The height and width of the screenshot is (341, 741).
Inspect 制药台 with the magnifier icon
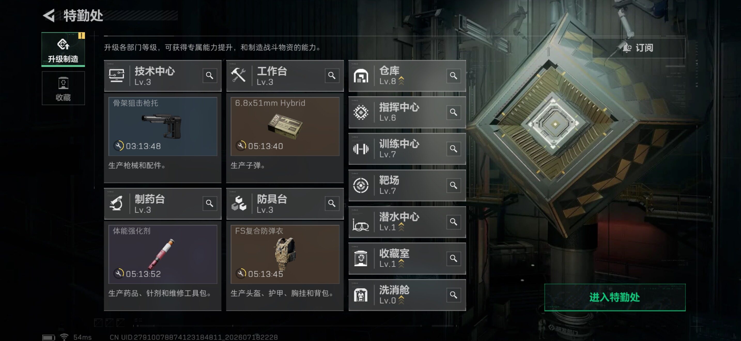(x=210, y=204)
